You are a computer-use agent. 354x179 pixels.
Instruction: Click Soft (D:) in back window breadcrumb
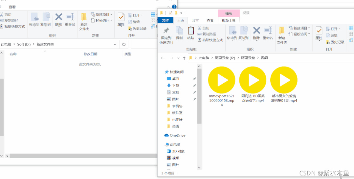[x=24, y=44]
